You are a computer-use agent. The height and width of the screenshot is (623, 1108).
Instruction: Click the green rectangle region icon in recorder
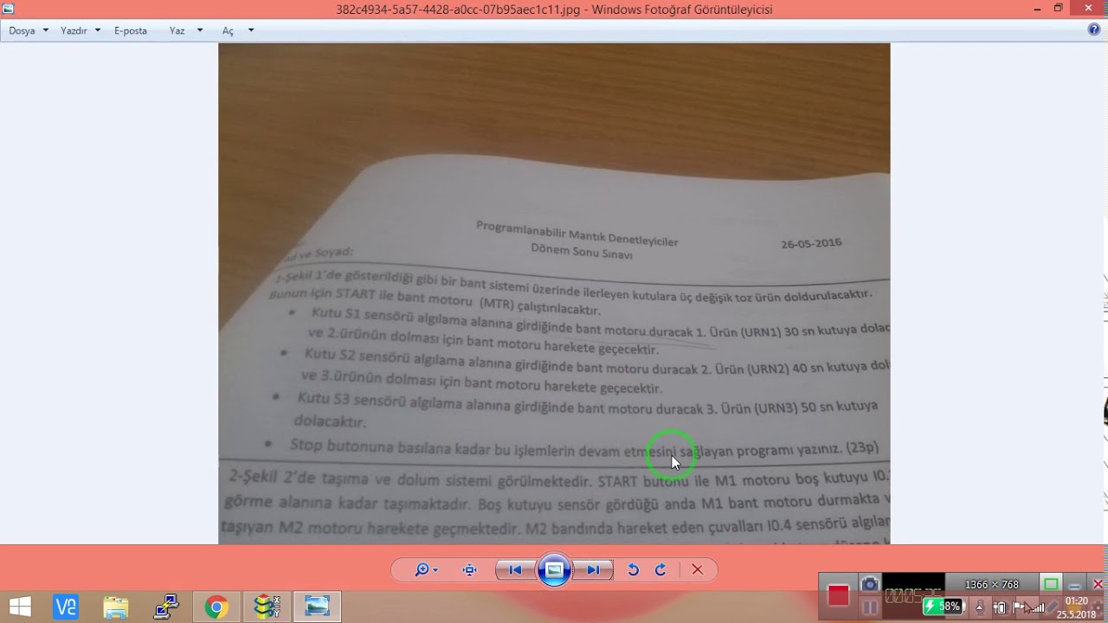click(x=1051, y=585)
